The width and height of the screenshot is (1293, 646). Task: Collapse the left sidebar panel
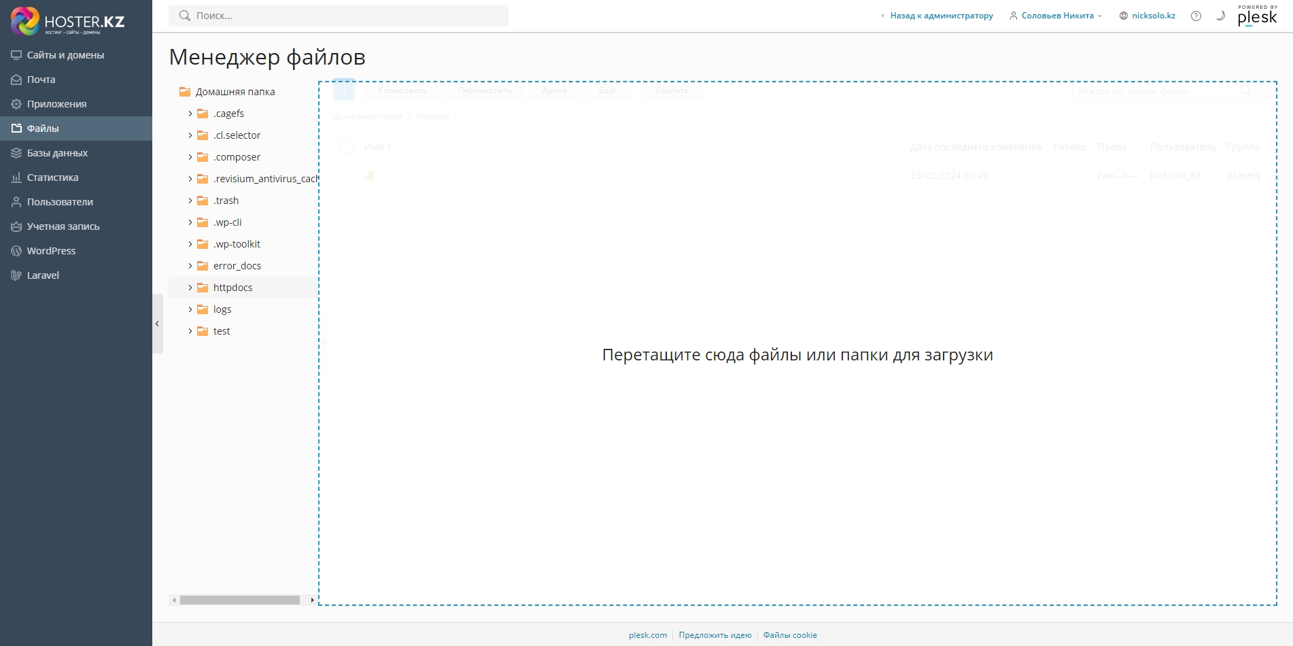pyautogui.click(x=157, y=324)
